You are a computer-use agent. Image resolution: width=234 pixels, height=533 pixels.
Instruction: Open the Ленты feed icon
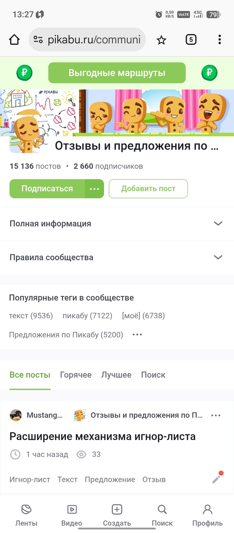click(26, 510)
